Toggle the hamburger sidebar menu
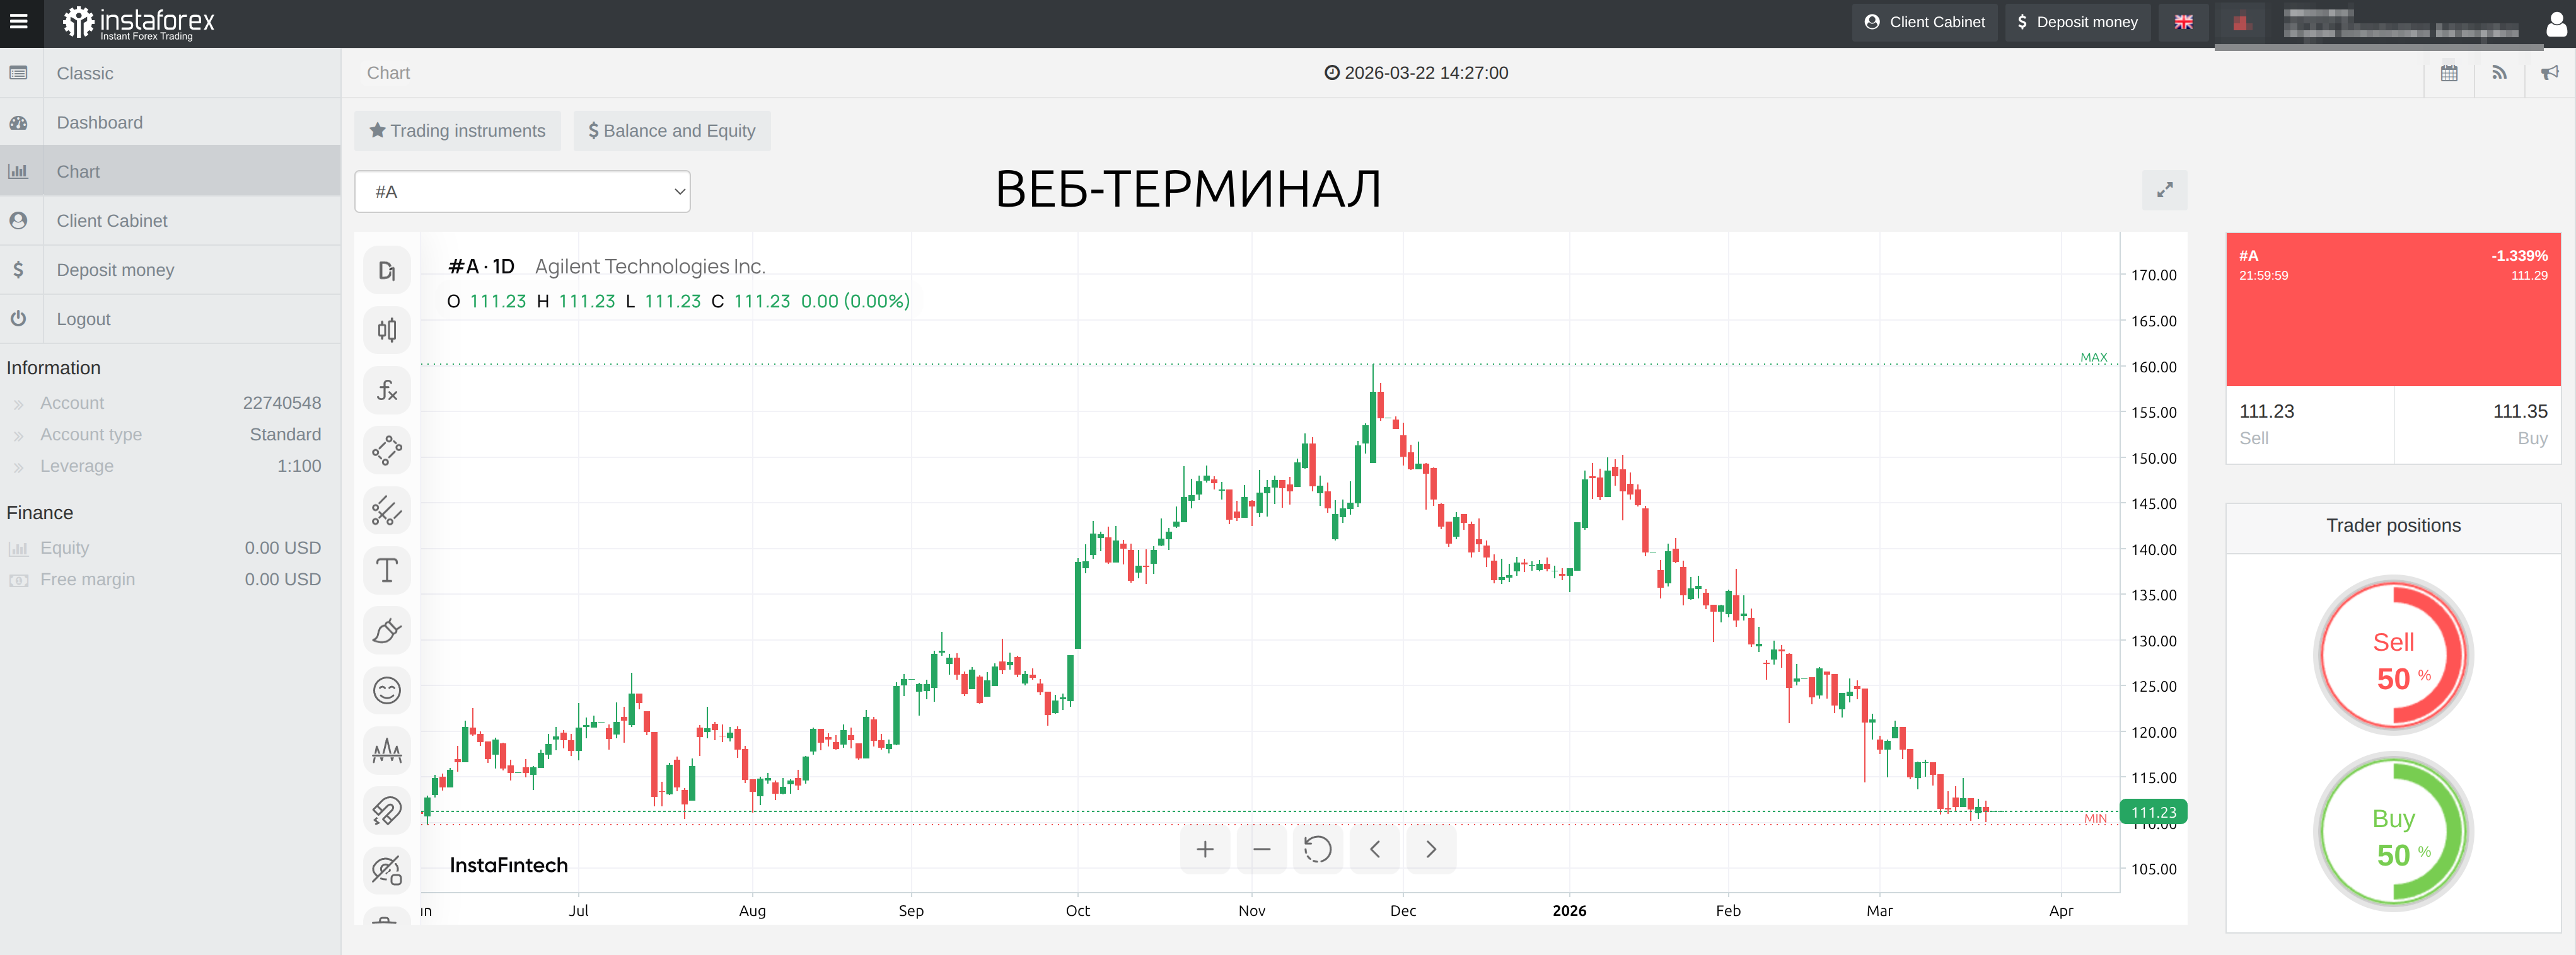 click(x=19, y=22)
